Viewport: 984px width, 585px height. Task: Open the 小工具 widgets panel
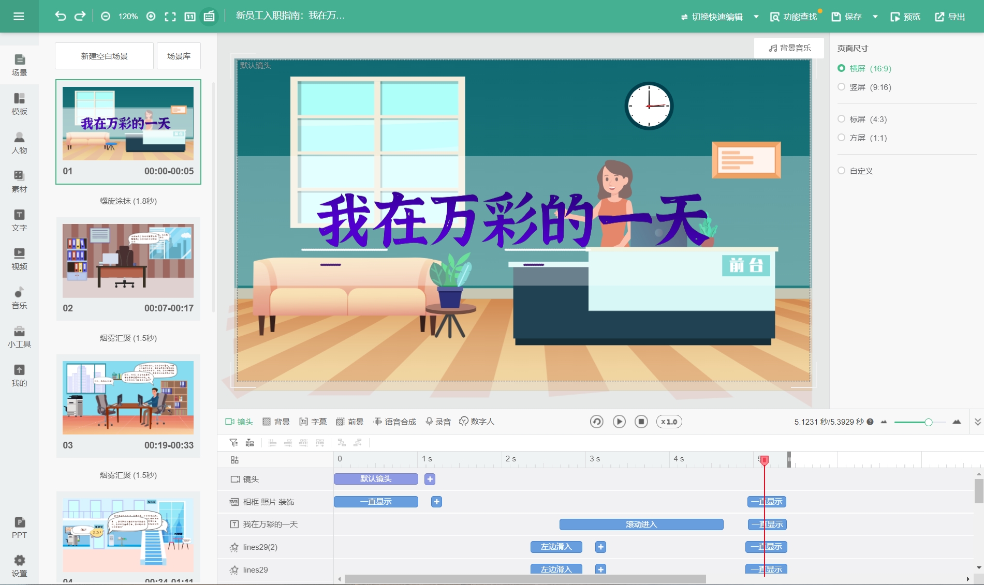click(x=19, y=337)
